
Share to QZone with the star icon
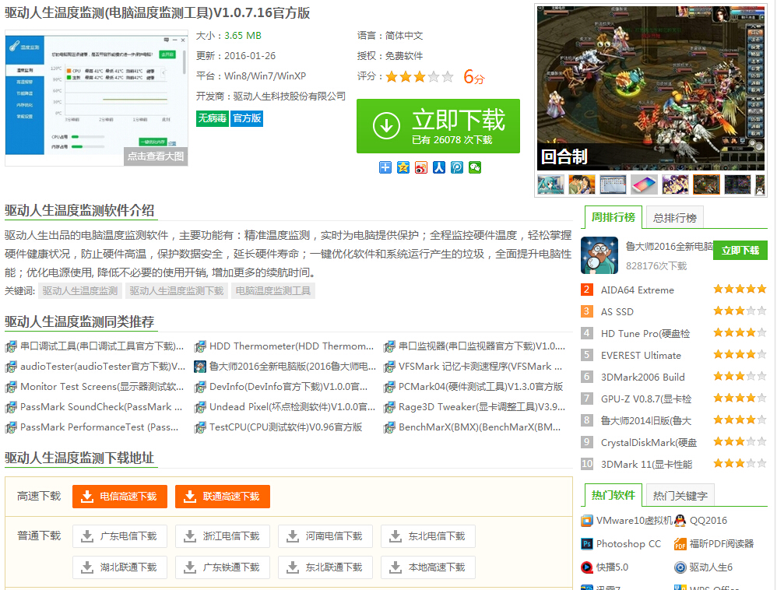coord(403,167)
